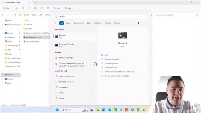
Task: Launch Developer PowerShell for VS 2022
Action: tap(117, 76)
